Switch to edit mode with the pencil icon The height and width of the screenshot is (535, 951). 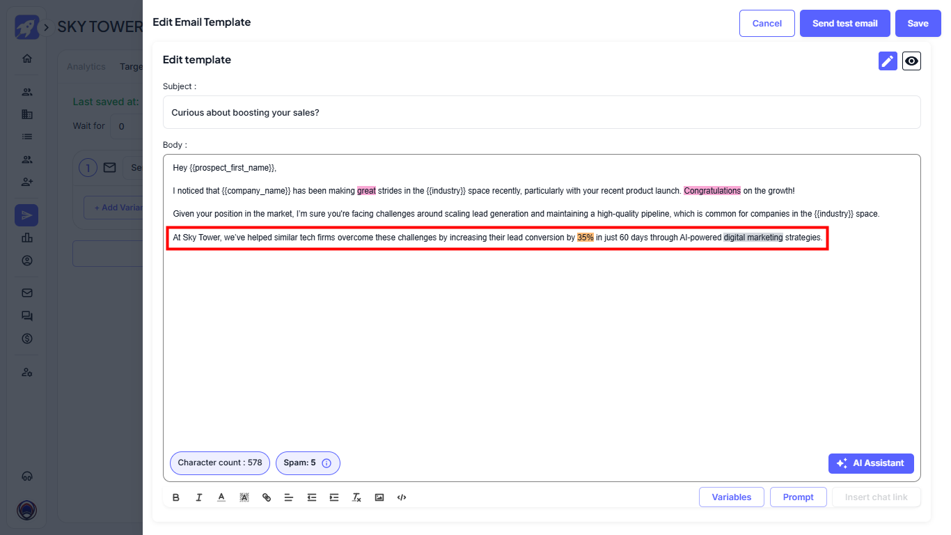[888, 61]
